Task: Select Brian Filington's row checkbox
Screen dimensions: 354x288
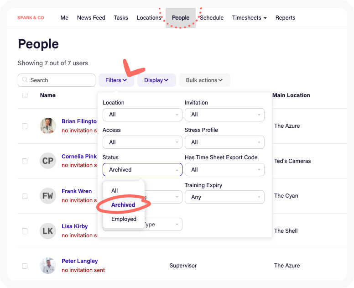Action: (25, 126)
